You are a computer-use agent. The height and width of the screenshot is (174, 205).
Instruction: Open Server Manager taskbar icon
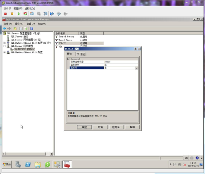click(18, 164)
